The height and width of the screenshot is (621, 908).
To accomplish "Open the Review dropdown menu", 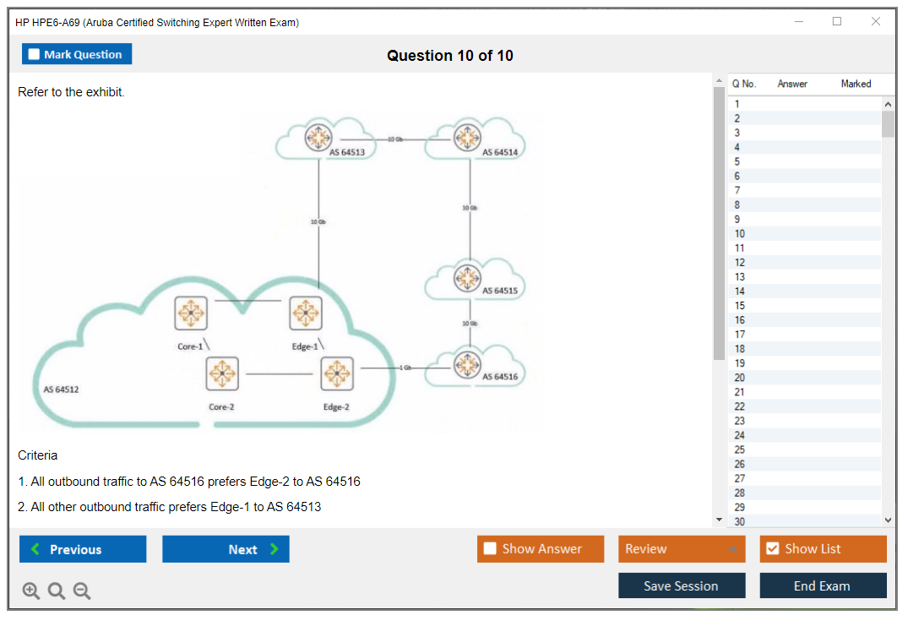I will tap(682, 549).
